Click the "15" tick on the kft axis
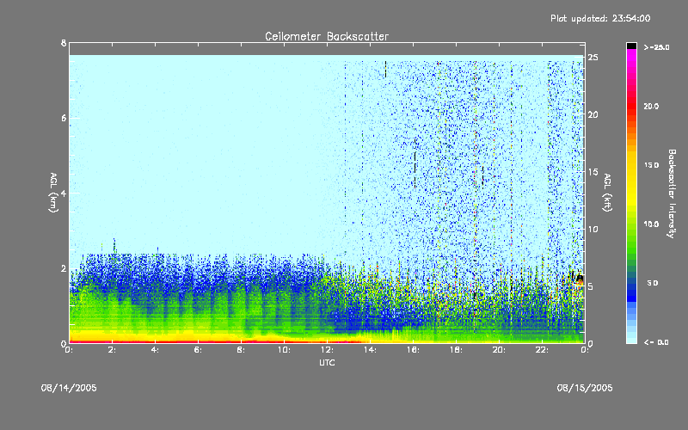This screenshot has width=688, height=430. click(593, 172)
